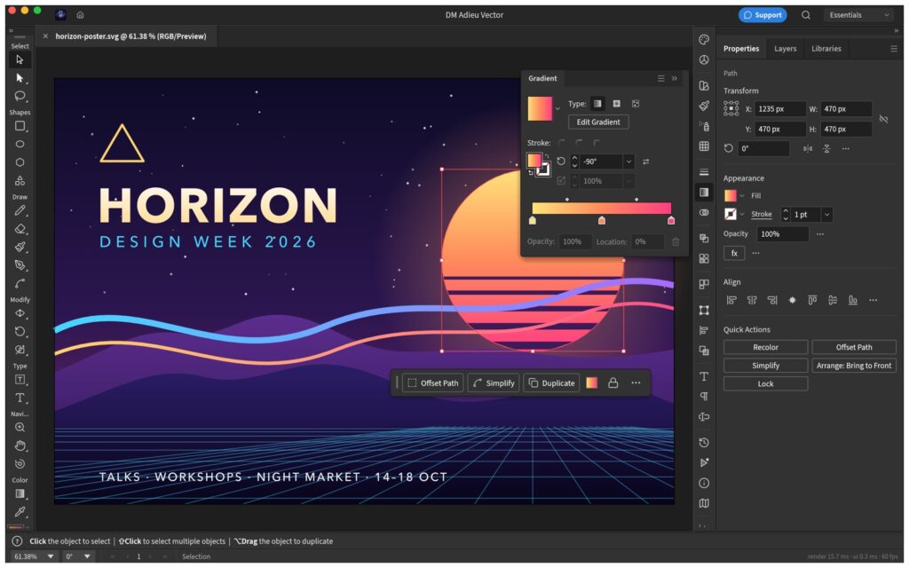Select the Pen tool
Screen dimensions: 909x568
[x=20, y=265]
